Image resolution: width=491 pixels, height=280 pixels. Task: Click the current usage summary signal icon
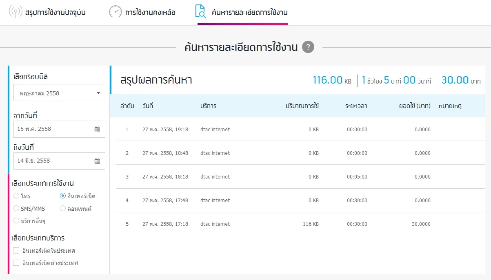pyautogui.click(x=16, y=12)
